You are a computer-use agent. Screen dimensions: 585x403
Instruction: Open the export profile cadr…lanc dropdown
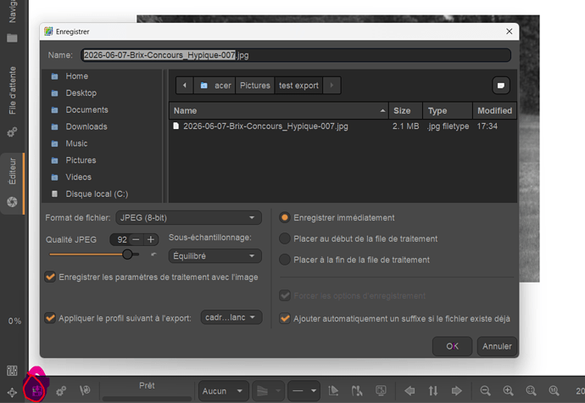(x=231, y=317)
